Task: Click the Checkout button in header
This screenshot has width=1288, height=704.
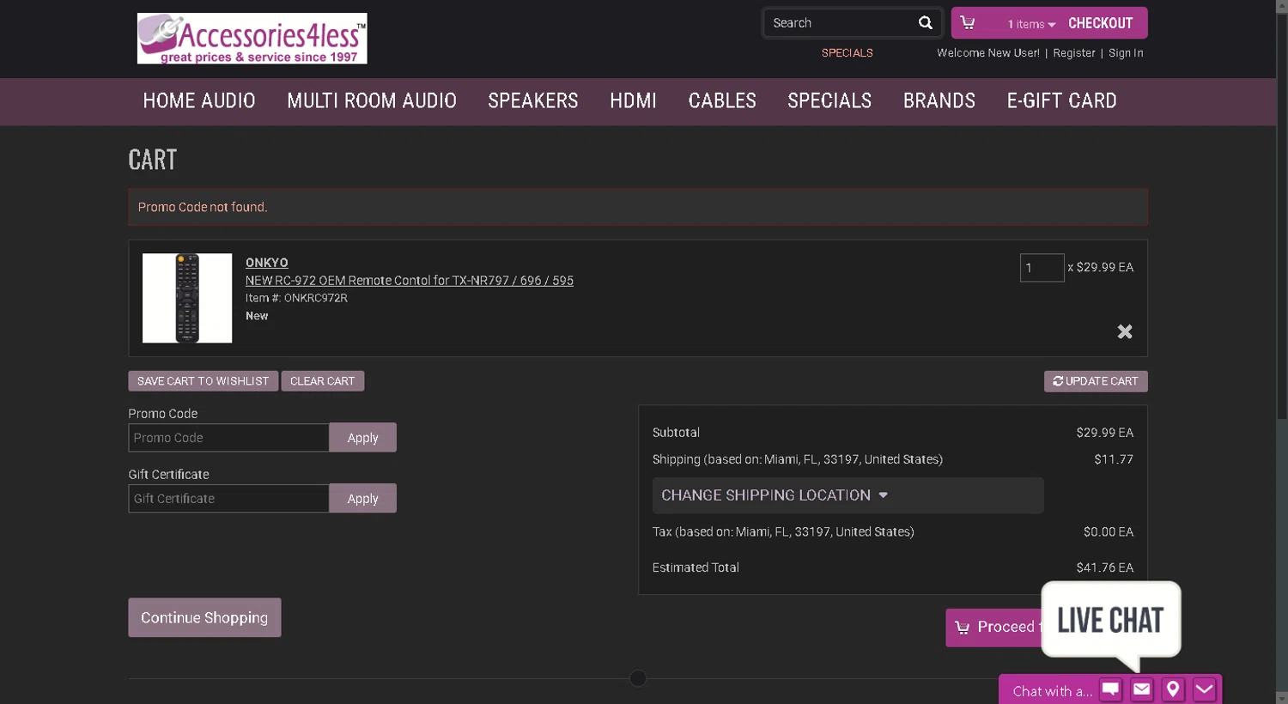Action: pos(1100,23)
